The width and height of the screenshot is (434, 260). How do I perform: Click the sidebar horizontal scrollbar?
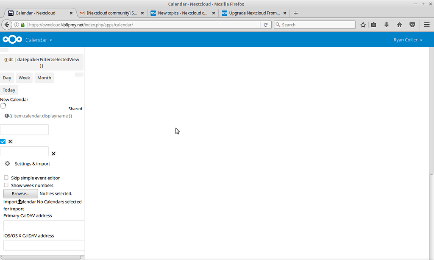click(x=41, y=257)
